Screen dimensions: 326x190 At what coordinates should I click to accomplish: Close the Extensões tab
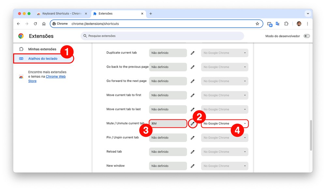coord(142,14)
